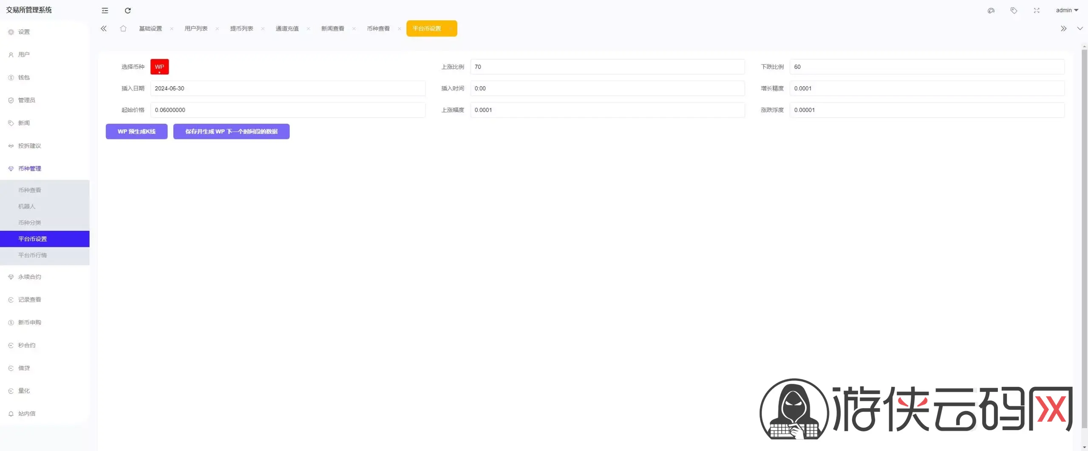The image size is (1088, 451).
Task: Open the theme palette icon
Action: pyautogui.click(x=991, y=11)
